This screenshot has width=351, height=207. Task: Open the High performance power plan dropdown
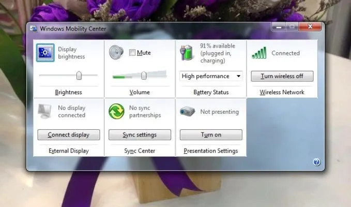coord(211,76)
